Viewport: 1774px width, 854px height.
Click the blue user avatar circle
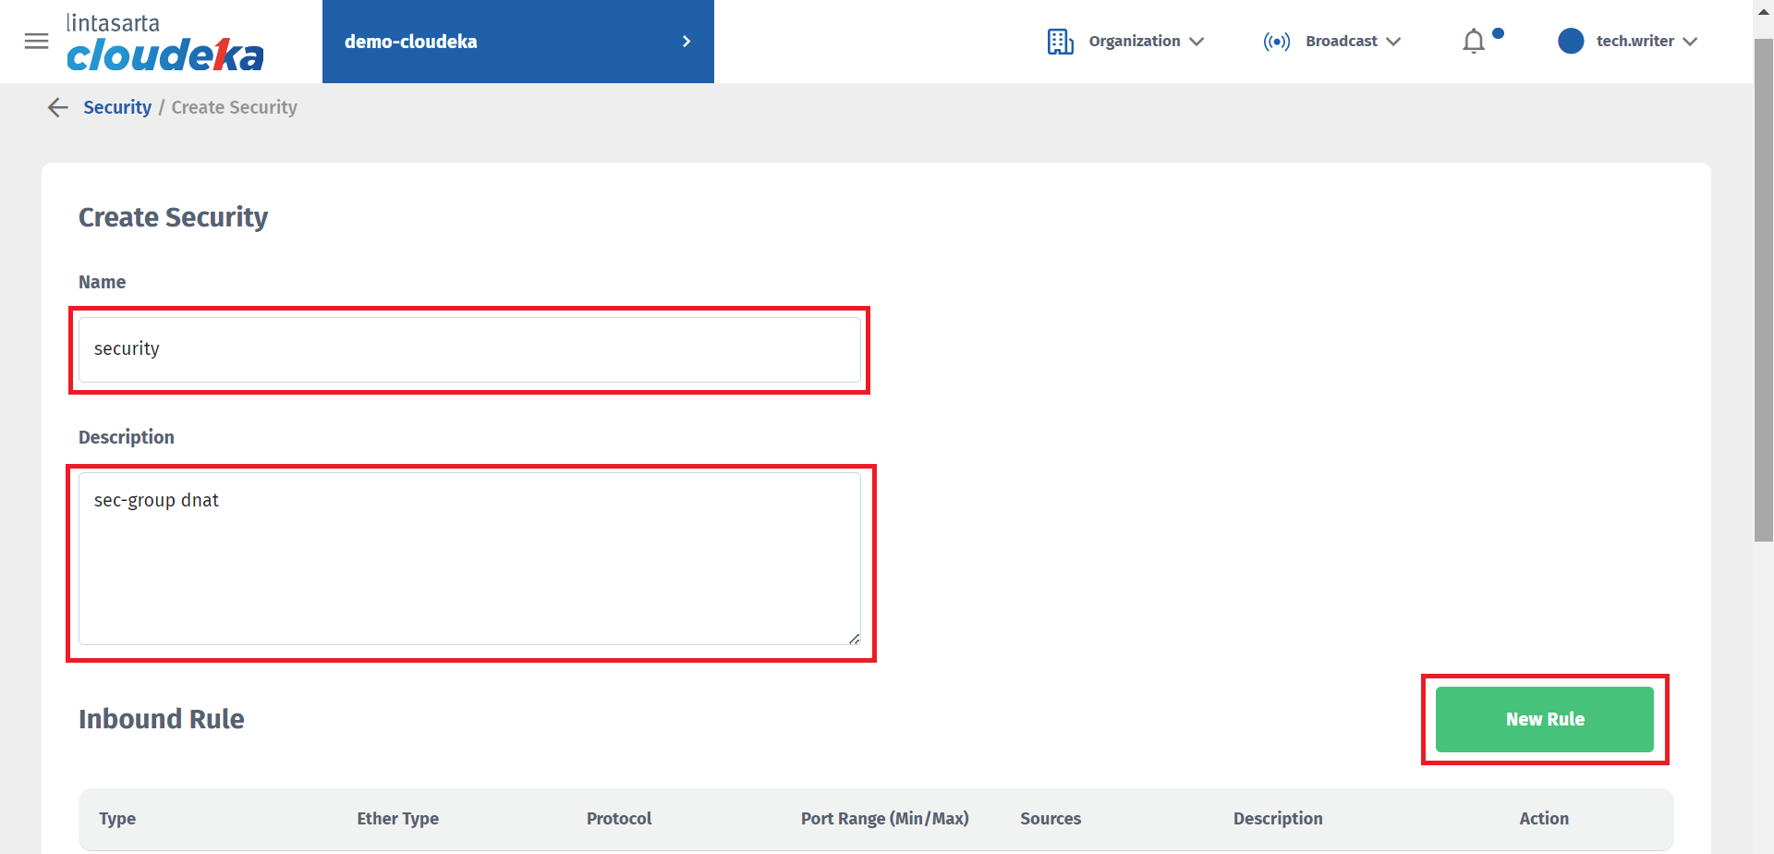tap(1570, 42)
